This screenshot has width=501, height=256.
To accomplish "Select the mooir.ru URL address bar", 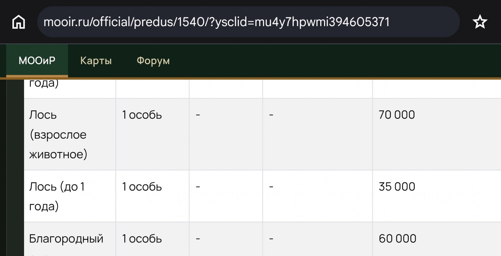I will tap(248, 22).
